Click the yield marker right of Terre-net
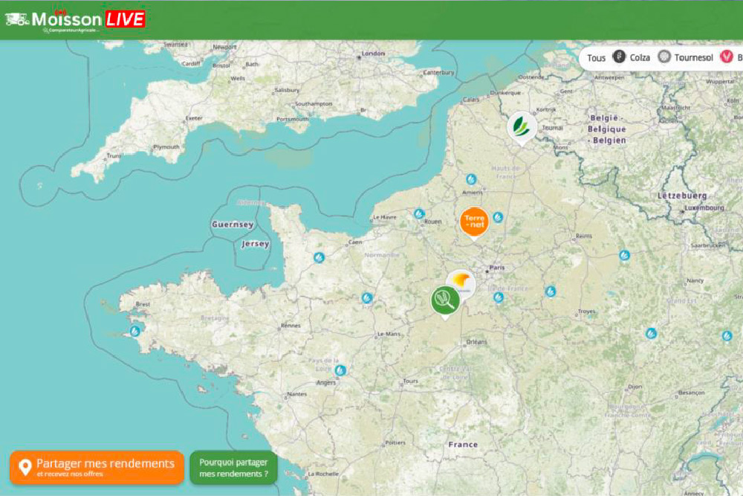The height and width of the screenshot is (496, 743). 498,217
